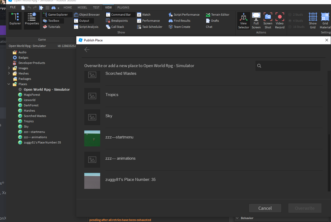Open the Script Analysis window
This screenshot has width=331, height=222.
coord(86,27)
